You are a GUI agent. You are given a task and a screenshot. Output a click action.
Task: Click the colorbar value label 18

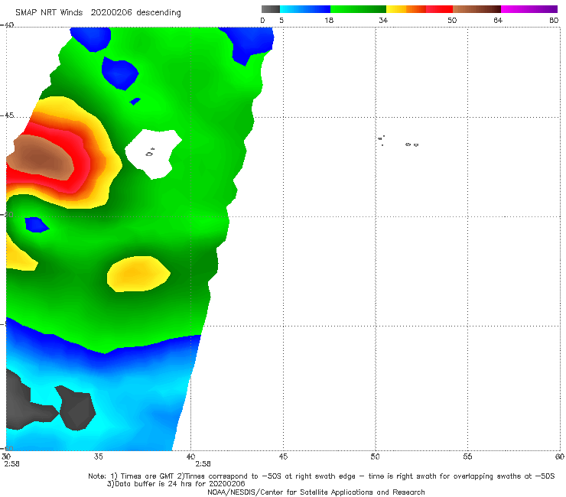click(329, 20)
